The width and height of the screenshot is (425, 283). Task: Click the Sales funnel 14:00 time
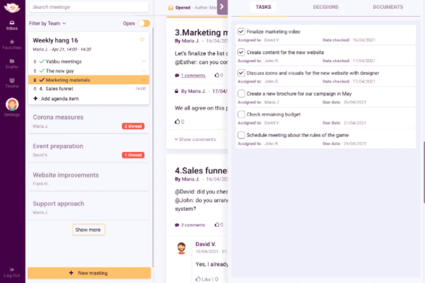coord(141,88)
